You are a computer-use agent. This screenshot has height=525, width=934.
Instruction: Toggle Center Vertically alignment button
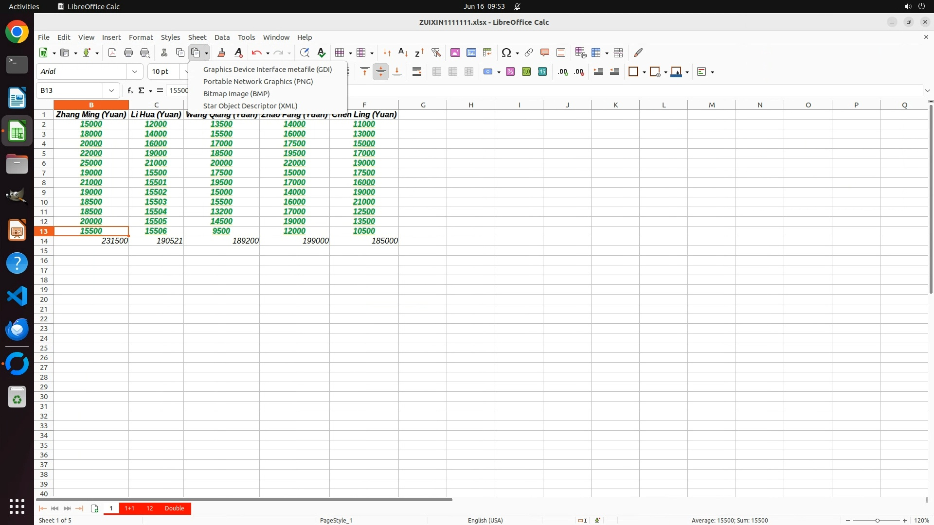tap(381, 71)
